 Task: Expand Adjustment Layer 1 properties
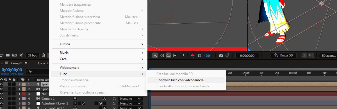pos(19,103)
